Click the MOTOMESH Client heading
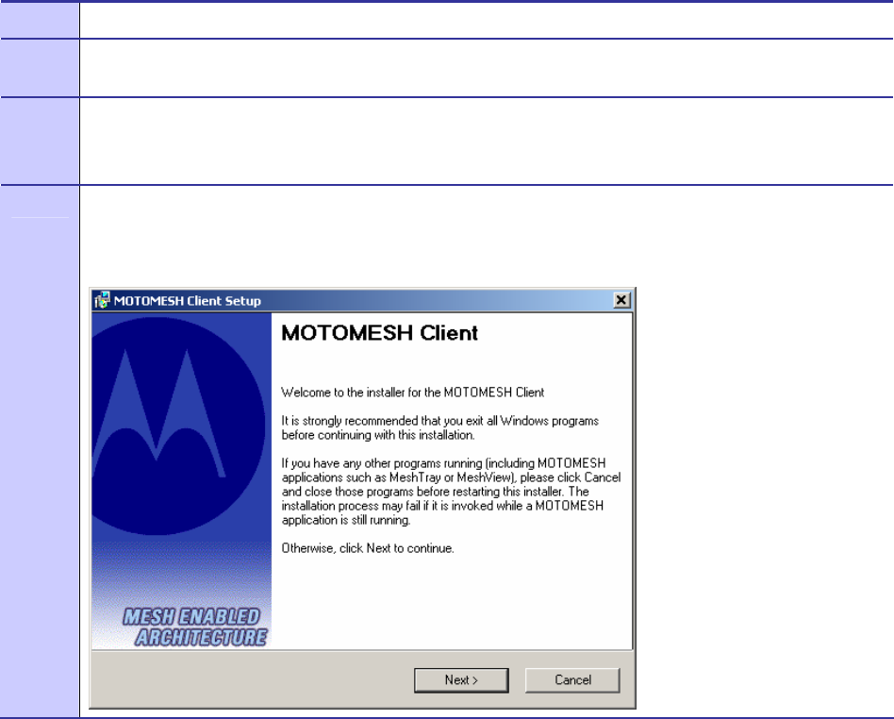Image resolution: width=894 pixels, height=719 pixels. point(380,333)
